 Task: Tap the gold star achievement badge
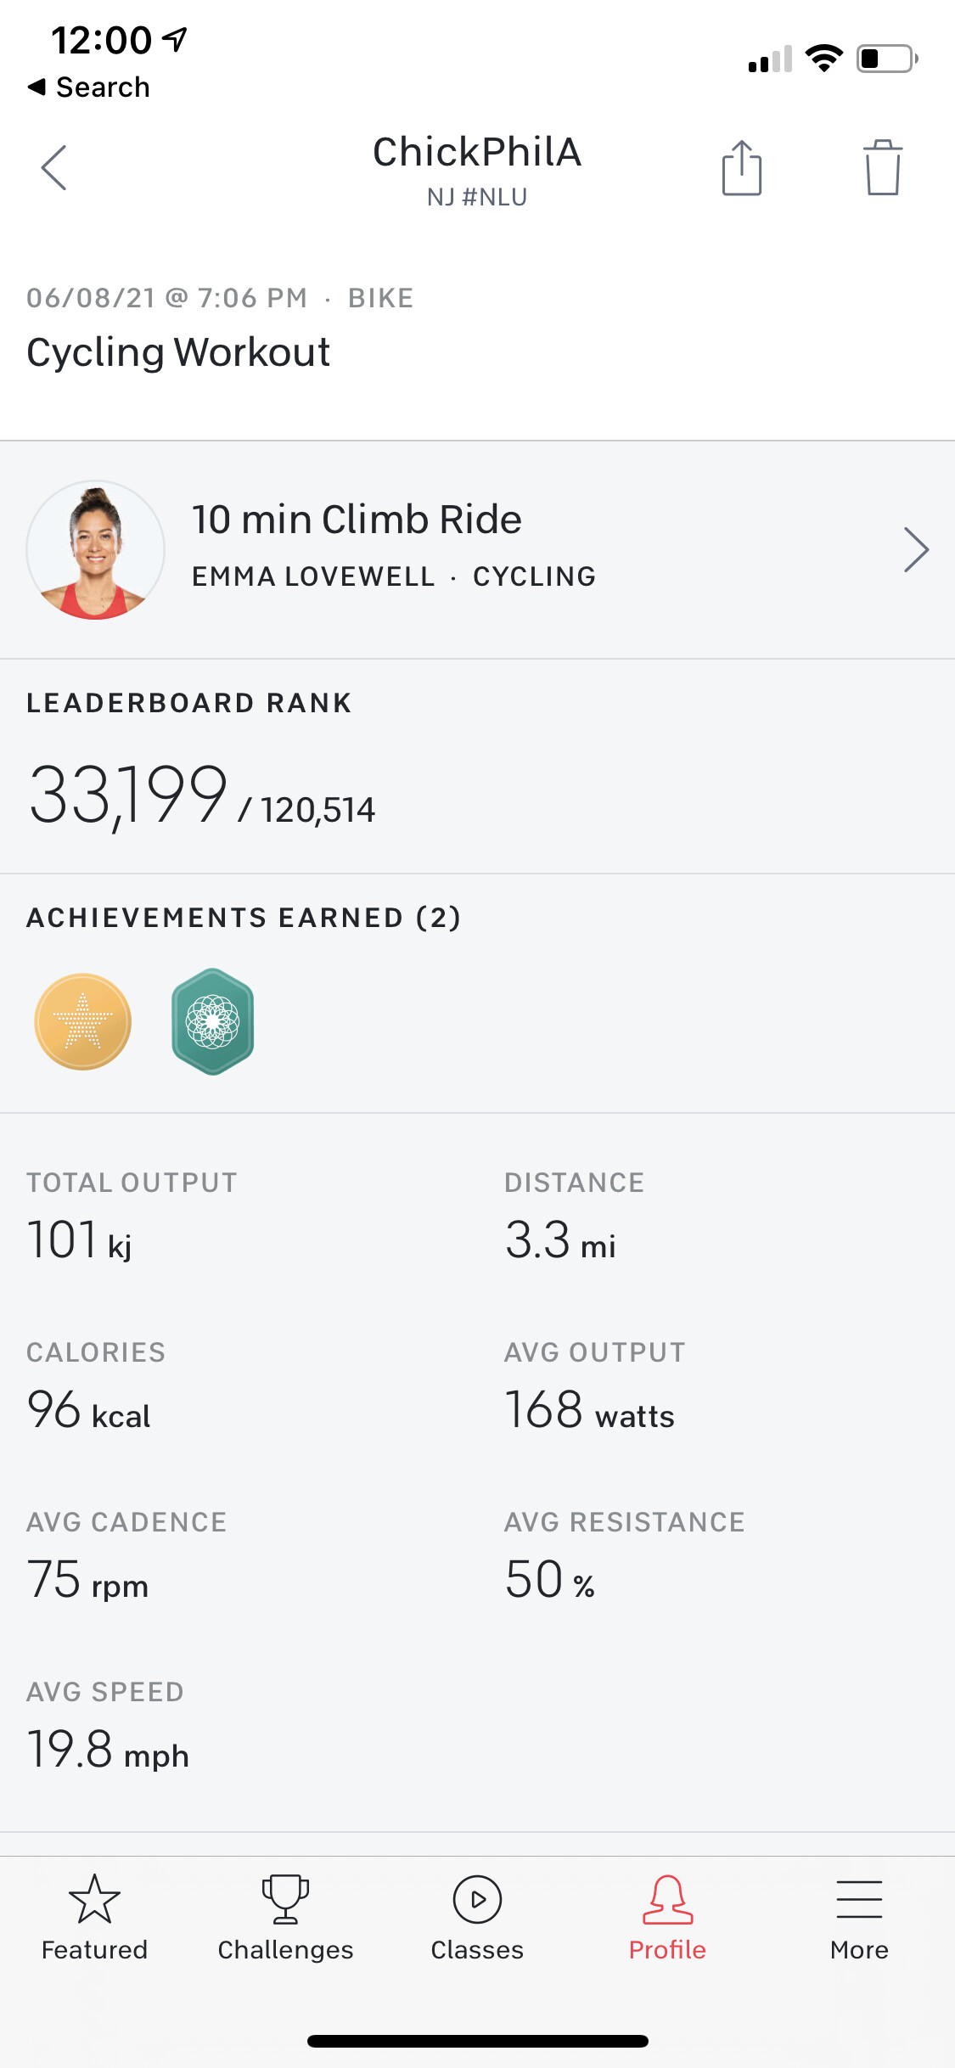(x=83, y=1021)
